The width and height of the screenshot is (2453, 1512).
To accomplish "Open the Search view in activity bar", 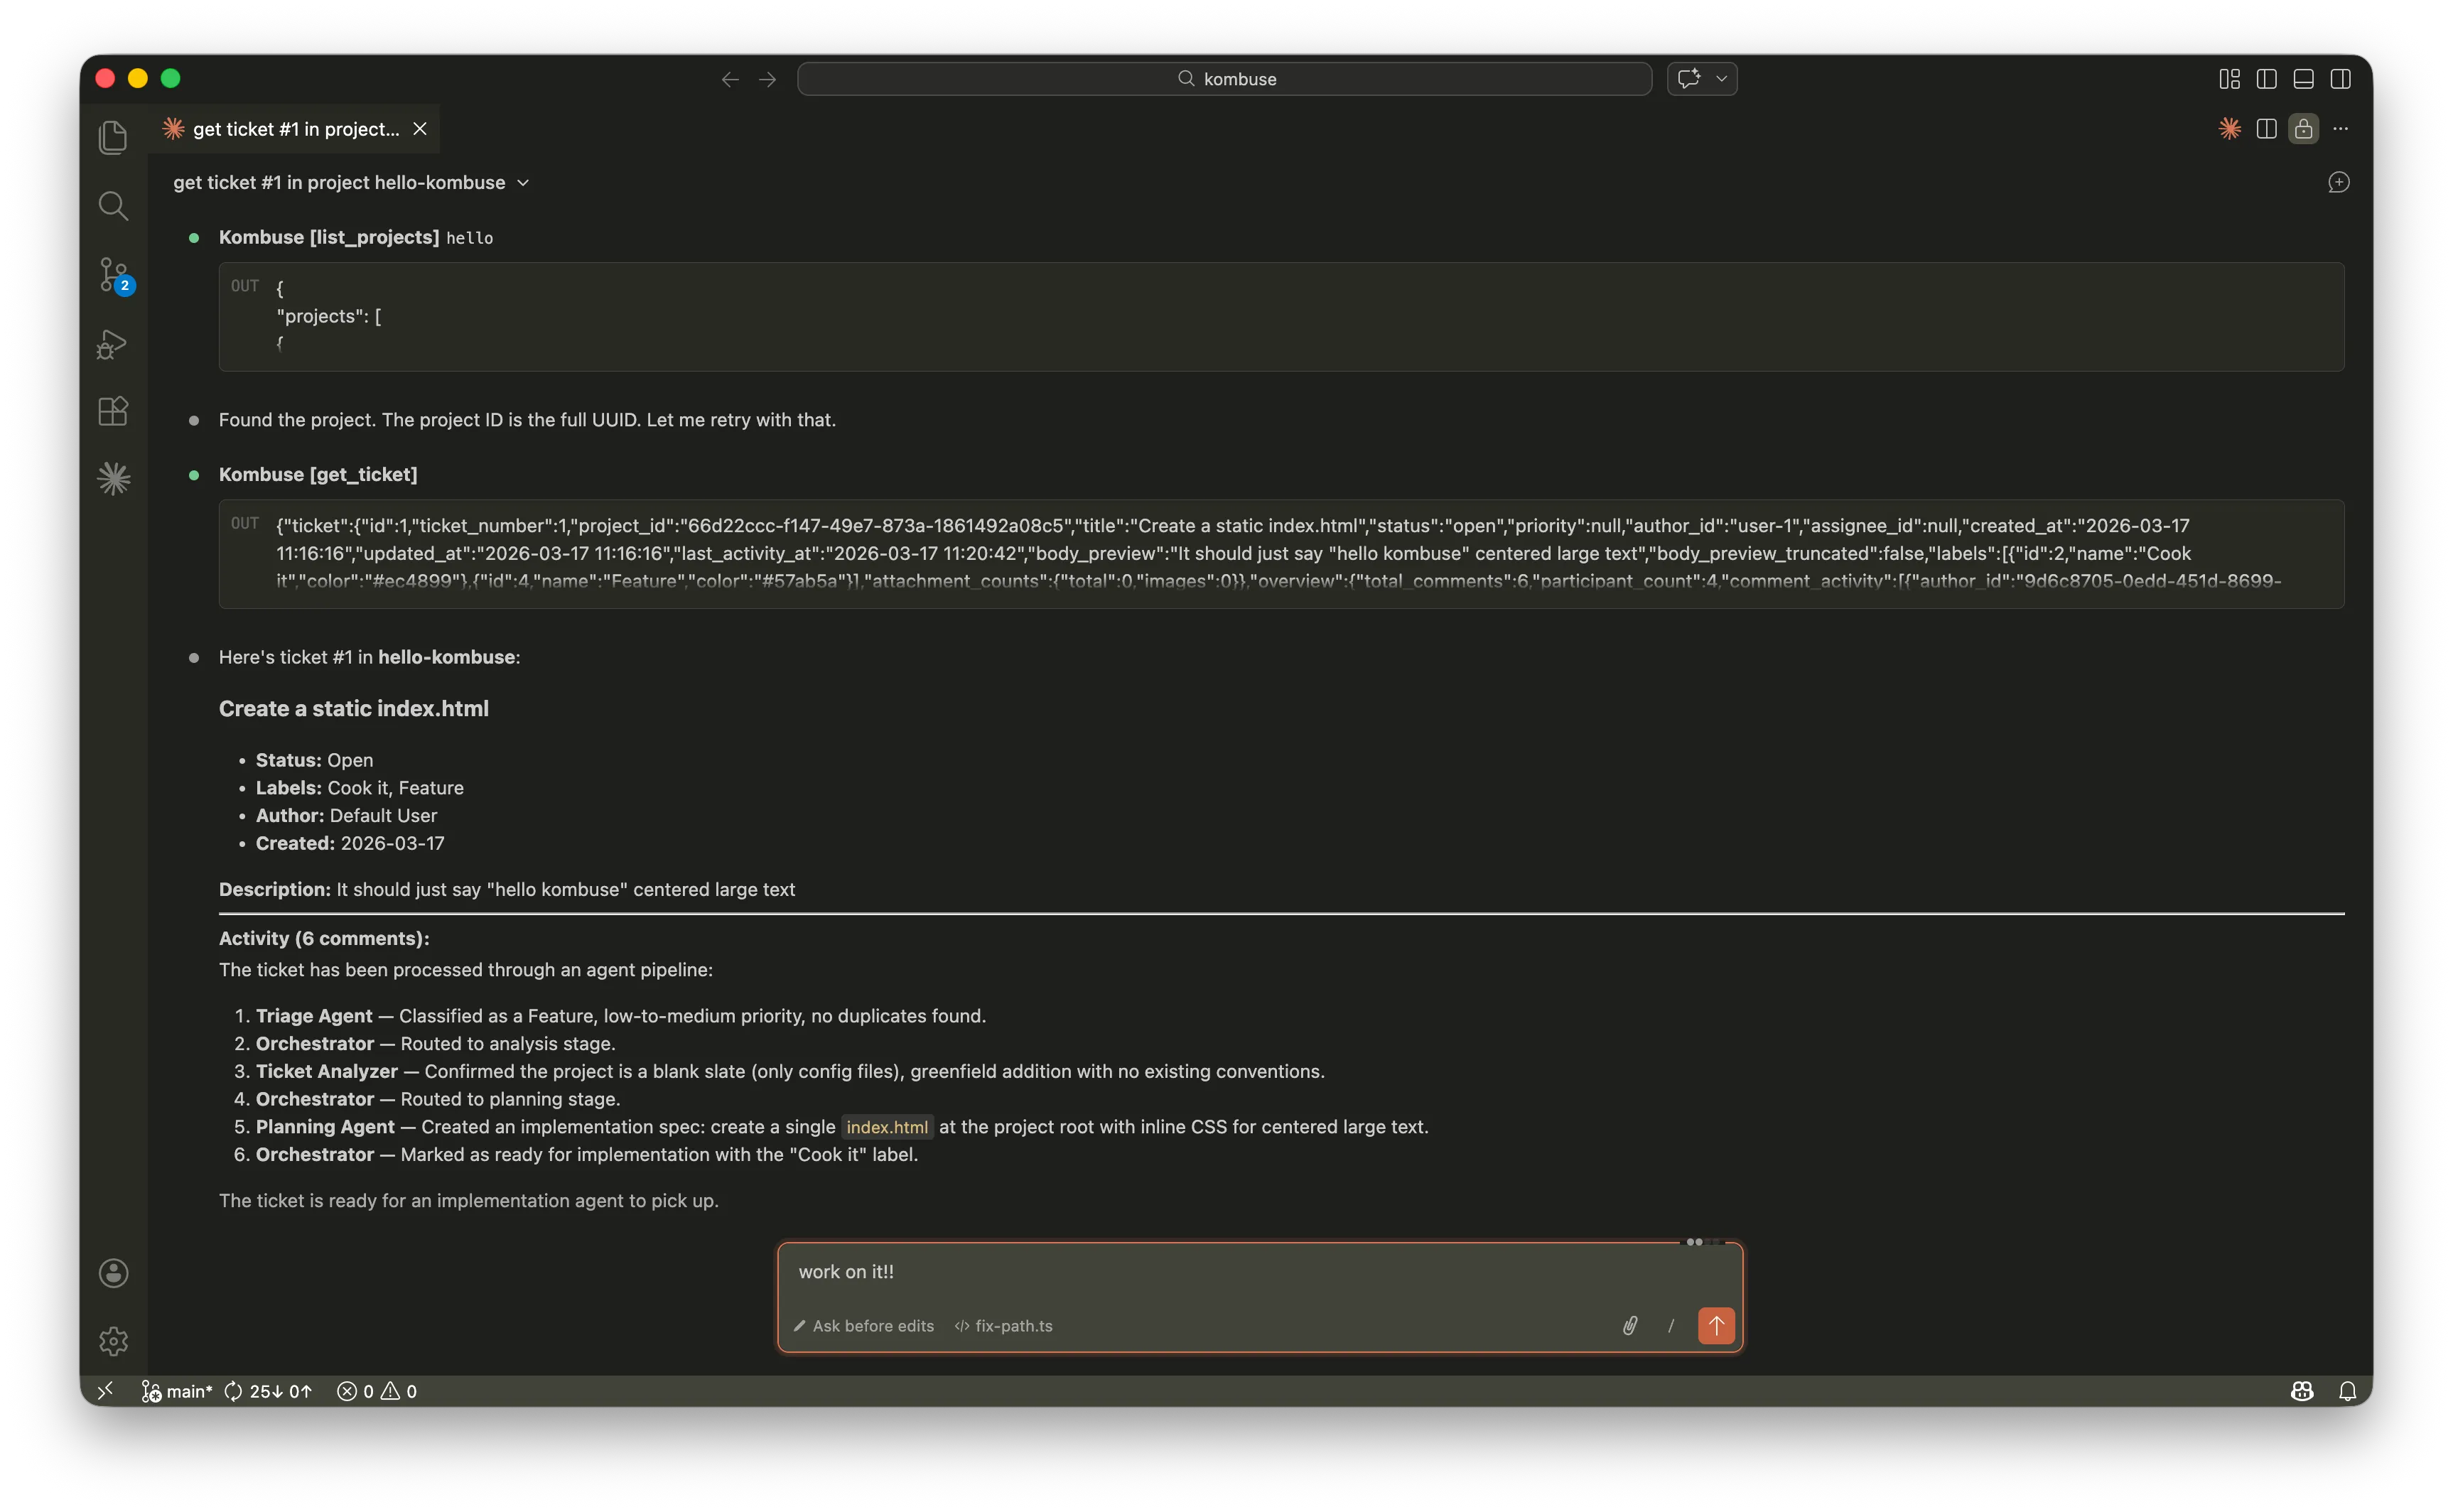I will [x=113, y=206].
